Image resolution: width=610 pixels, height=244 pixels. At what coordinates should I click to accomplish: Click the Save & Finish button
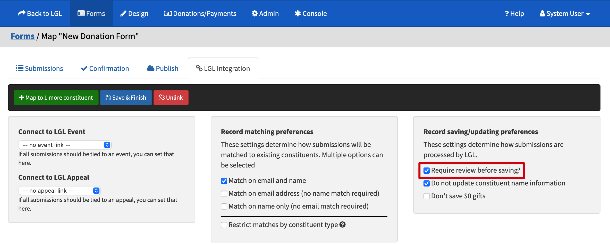[x=126, y=97]
